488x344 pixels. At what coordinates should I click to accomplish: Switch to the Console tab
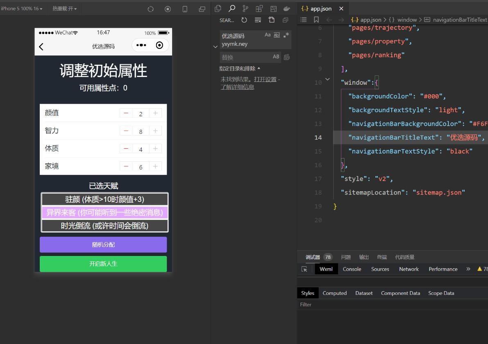point(352,269)
